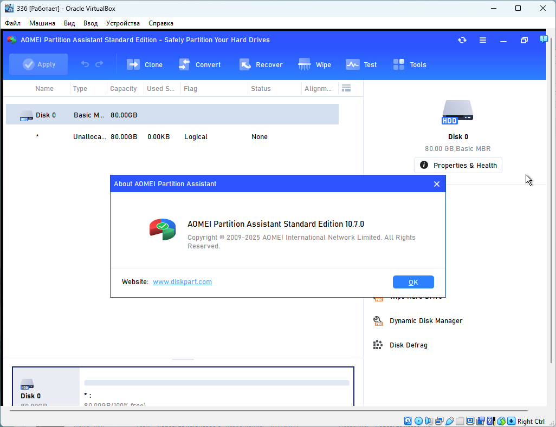The height and width of the screenshot is (427, 556).
Task: Open the Convert tool
Action: tap(199, 64)
